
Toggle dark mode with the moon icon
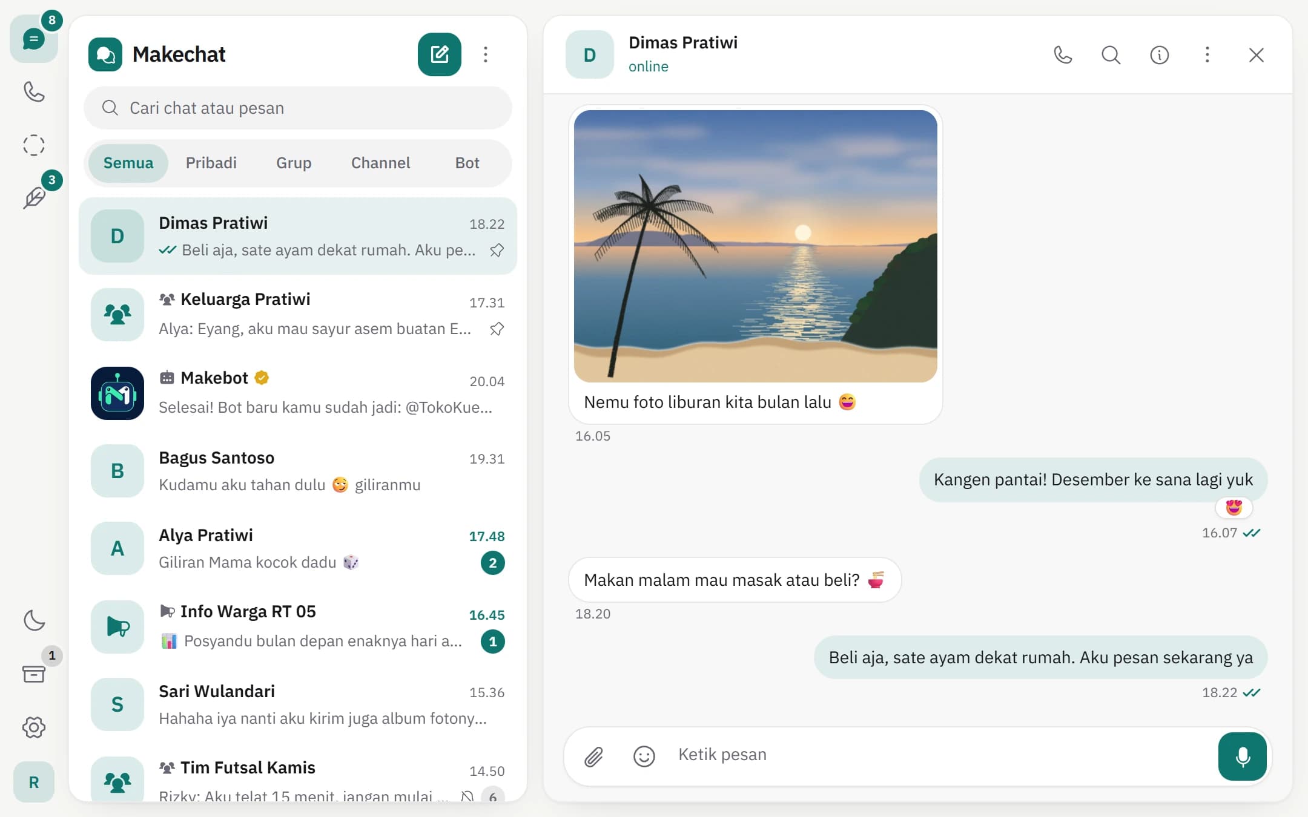[34, 620]
